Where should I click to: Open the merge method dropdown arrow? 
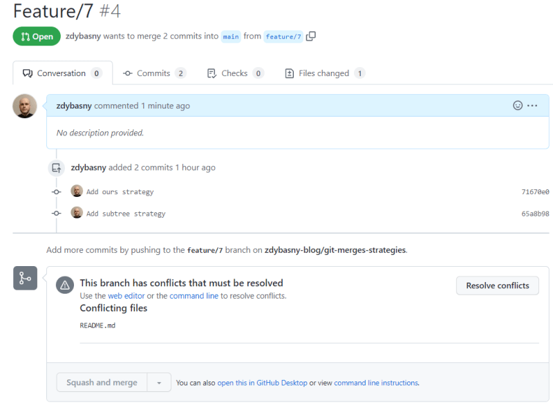[159, 382]
